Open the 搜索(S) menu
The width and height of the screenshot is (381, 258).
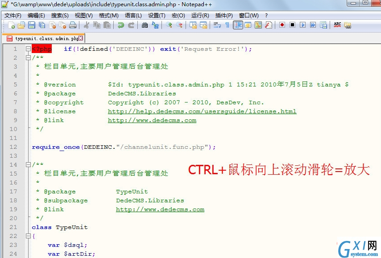pos(60,16)
